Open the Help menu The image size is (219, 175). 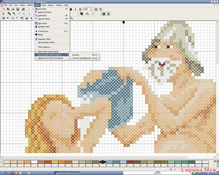(x=66, y=5)
